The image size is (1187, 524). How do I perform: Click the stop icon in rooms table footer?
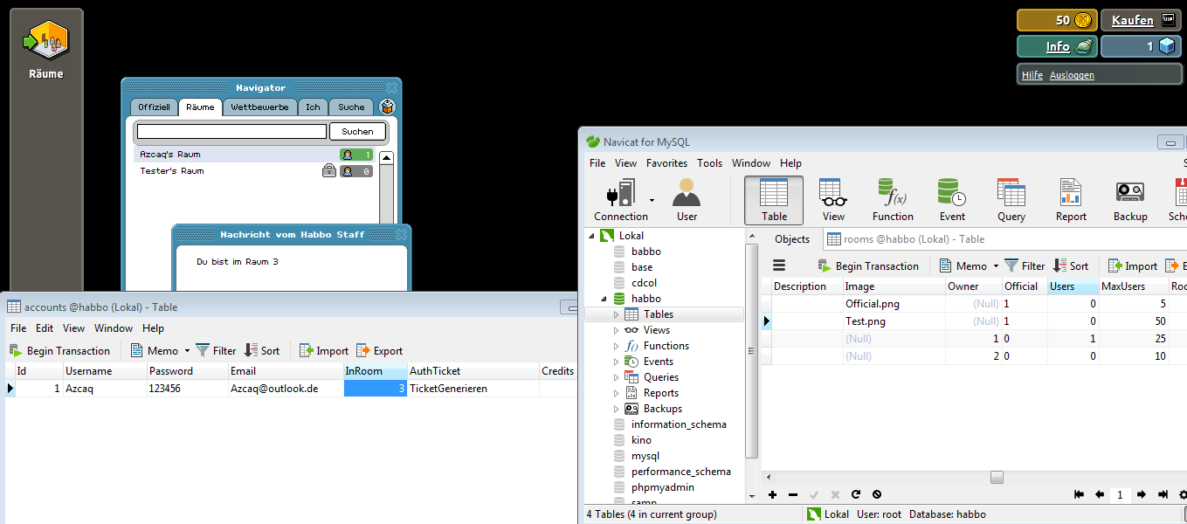pos(877,494)
